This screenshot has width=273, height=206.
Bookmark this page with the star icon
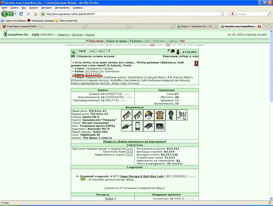[x=222, y=14]
